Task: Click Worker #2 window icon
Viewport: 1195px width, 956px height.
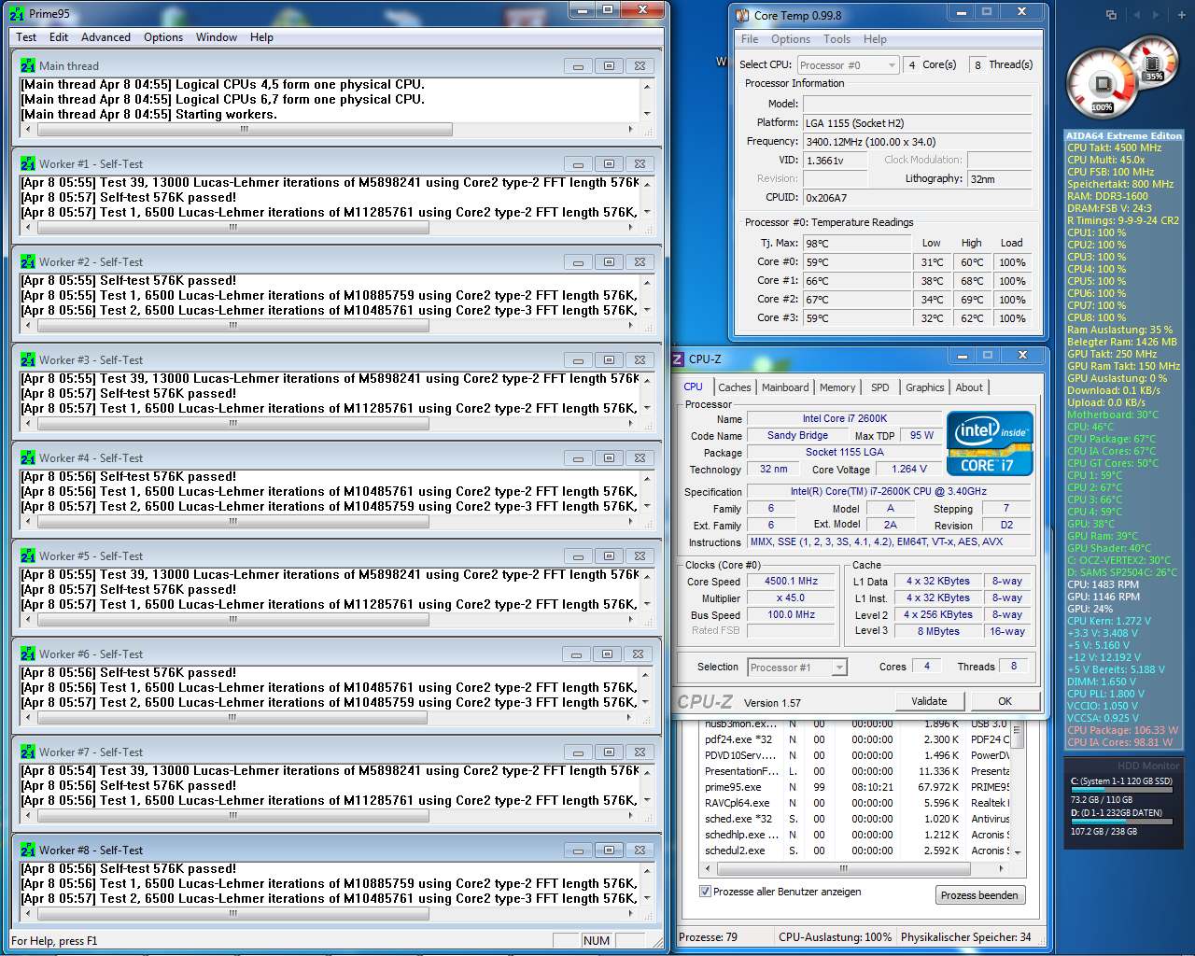Action: (x=28, y=261)
